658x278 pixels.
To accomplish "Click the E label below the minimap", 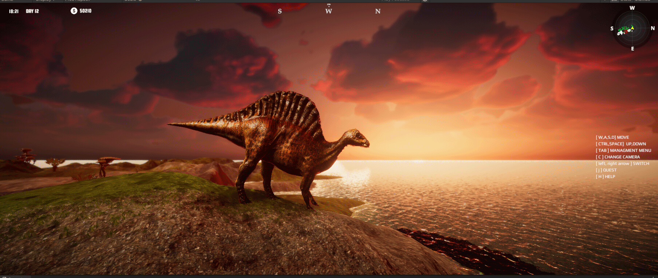I will (x=633, y=49).
